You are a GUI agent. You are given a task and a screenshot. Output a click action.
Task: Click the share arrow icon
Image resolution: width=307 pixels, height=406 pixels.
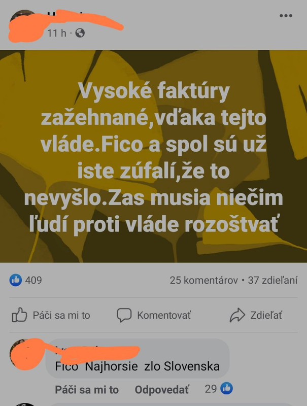click(237, 315)
